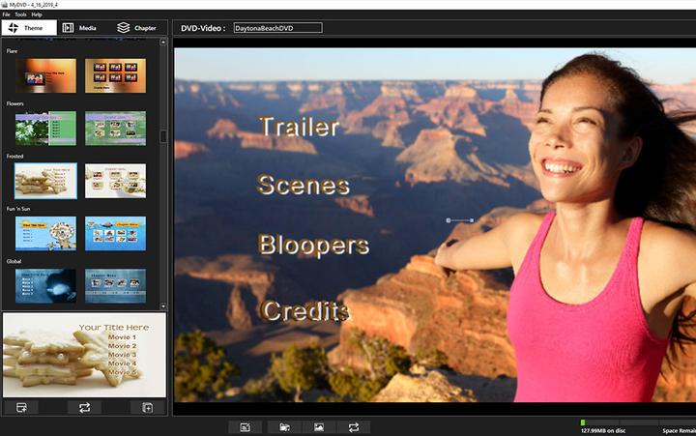The image size is (696, 436).
Task: Select the Trailer menu text
Action: coord(300,127)
